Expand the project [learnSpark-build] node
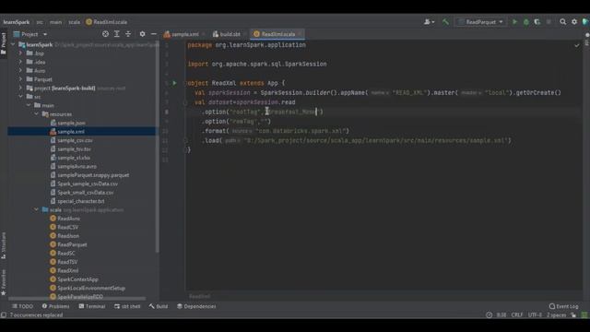Image resolution: width=590 pixels, height=332 pixels. (x=20, y=89)
